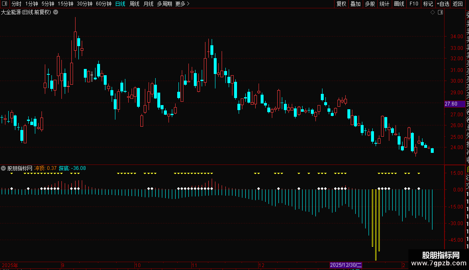Toggle the chart panel layout icon

[440, 12]
